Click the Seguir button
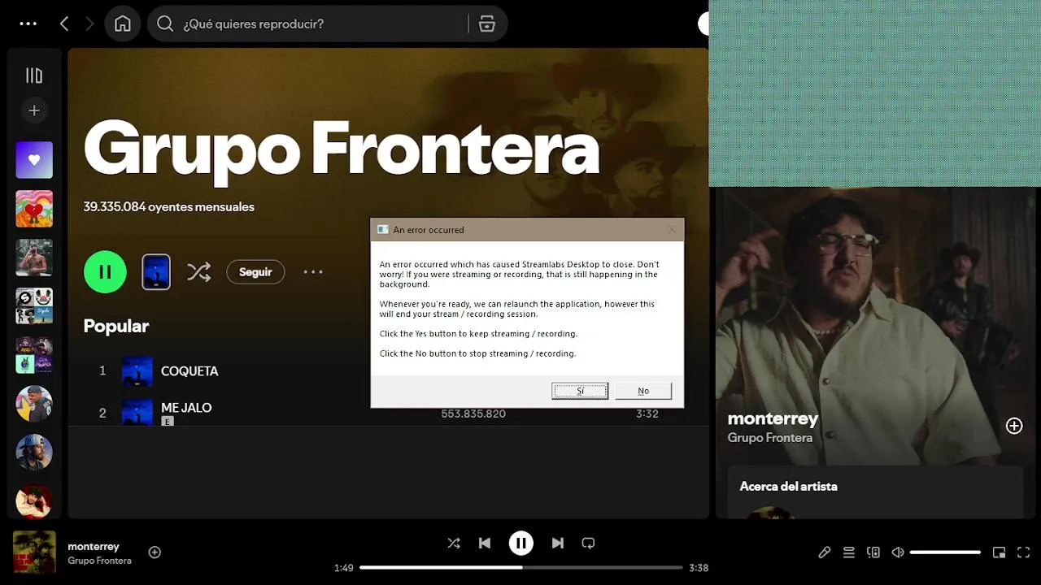 [255, 272]
